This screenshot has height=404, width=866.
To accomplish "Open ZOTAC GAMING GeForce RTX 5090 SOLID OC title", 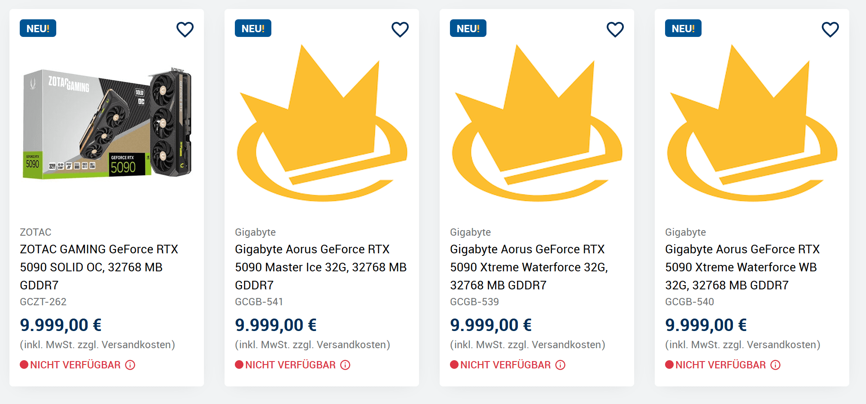I will (99, 267).
